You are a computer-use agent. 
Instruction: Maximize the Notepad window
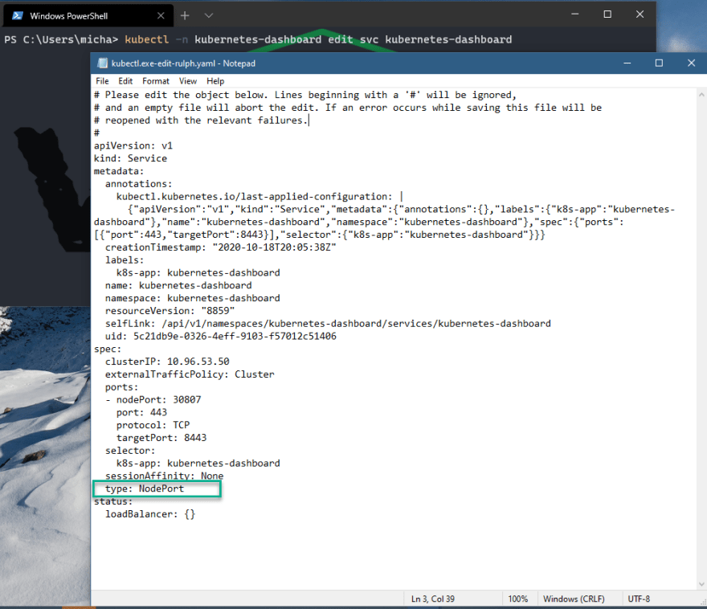tap(659, 63)
